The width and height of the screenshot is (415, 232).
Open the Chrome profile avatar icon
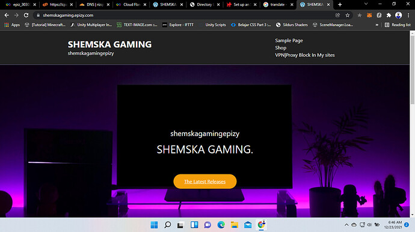(398, 16)
